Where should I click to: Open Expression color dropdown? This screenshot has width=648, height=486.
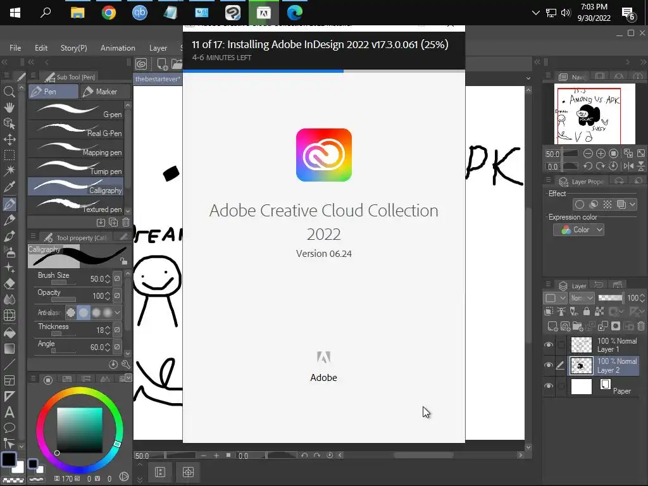pos(578,230)
